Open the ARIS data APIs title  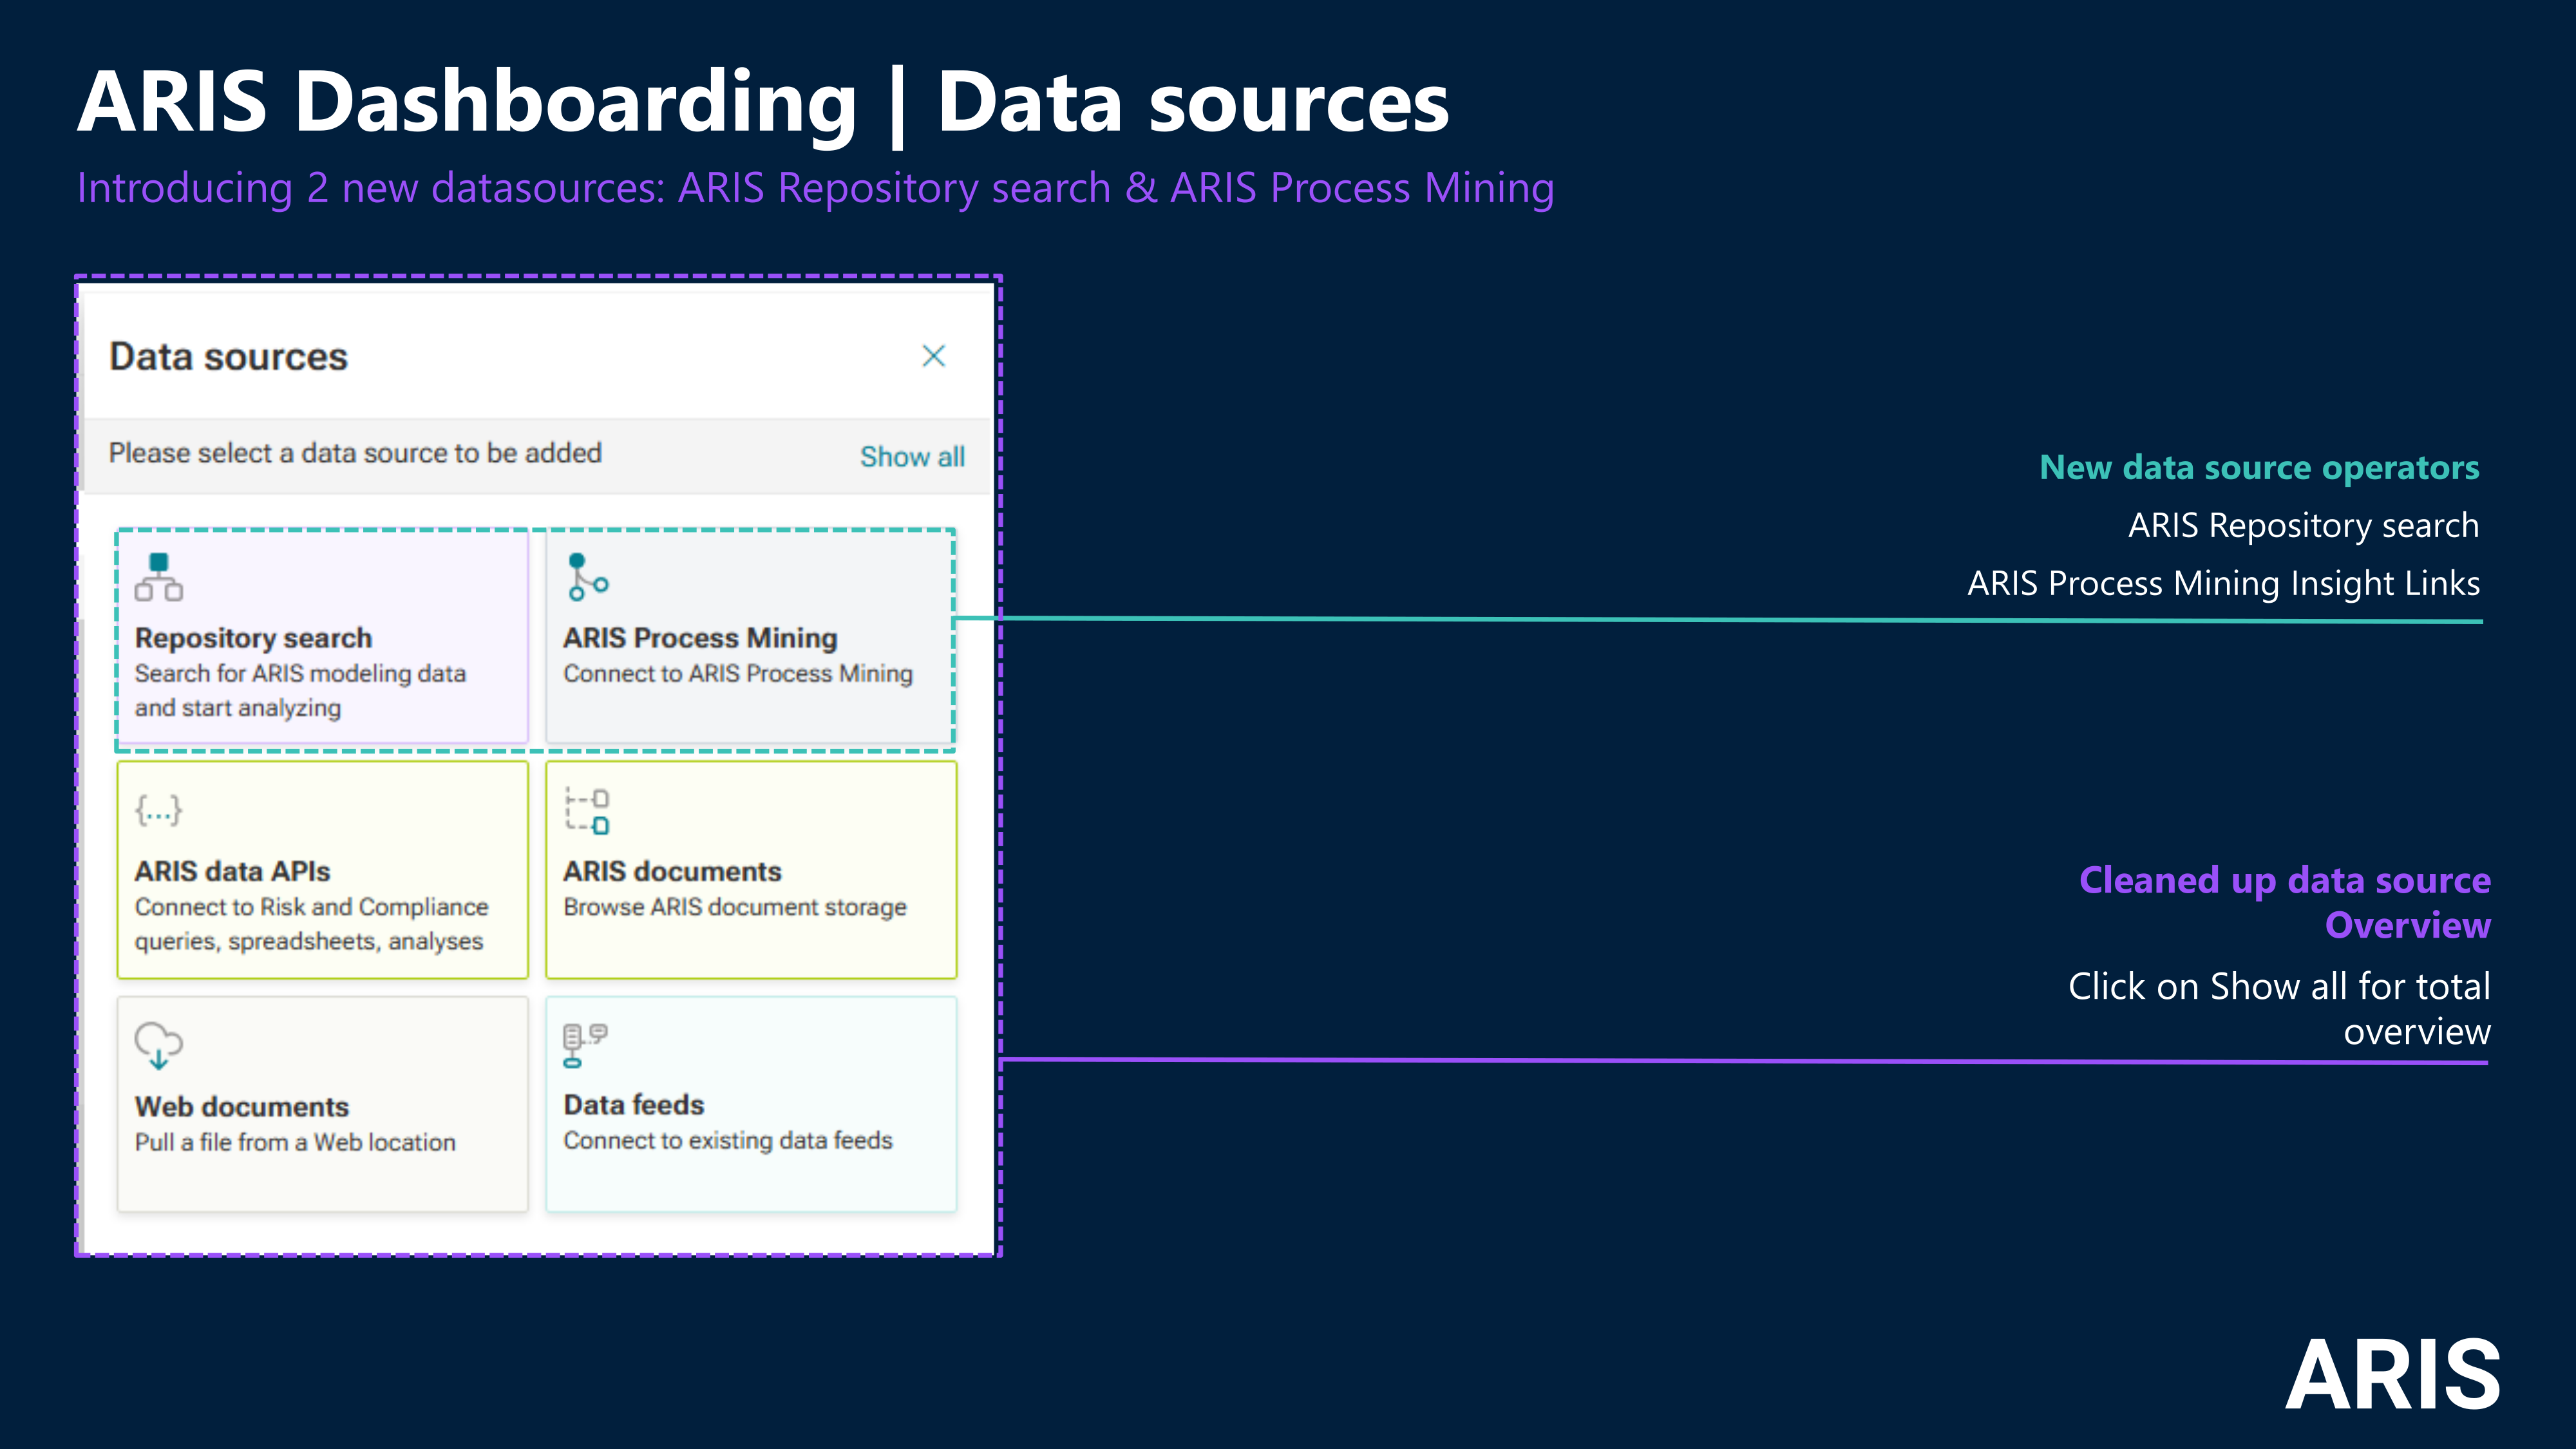pos(232,872)
